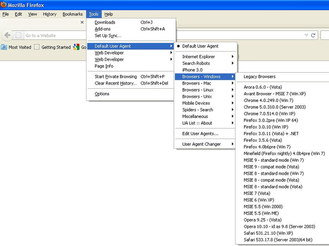Viewport: 329px width, 246px height.
Task: Select MSIE 9 - compat mode (Vista)
Action: [x=282, y=167]
